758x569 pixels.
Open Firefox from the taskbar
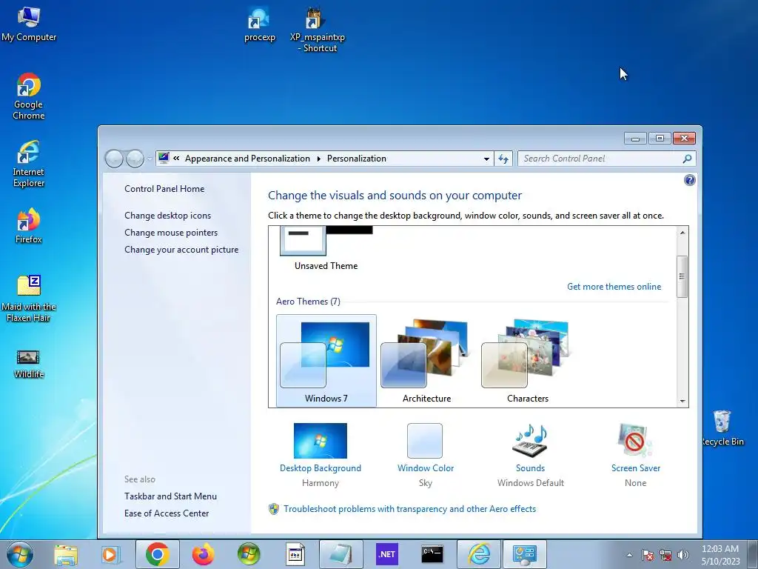tap(203, 554)
